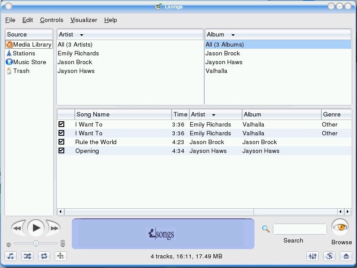The image size is (357, 268).
Task: Click the fast forward next track button
Action: pyautogui.click(x=54, y=228)
